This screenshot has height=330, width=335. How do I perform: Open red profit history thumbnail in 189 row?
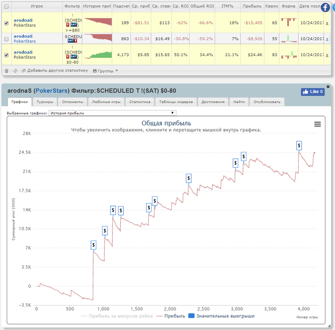click(x=98, y=22)
